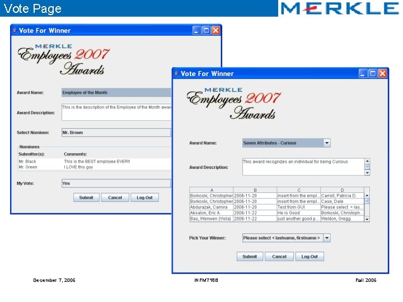Click the comment I LOVE this guy
This screenshot has width=403, height=302.
pos(78,167)
